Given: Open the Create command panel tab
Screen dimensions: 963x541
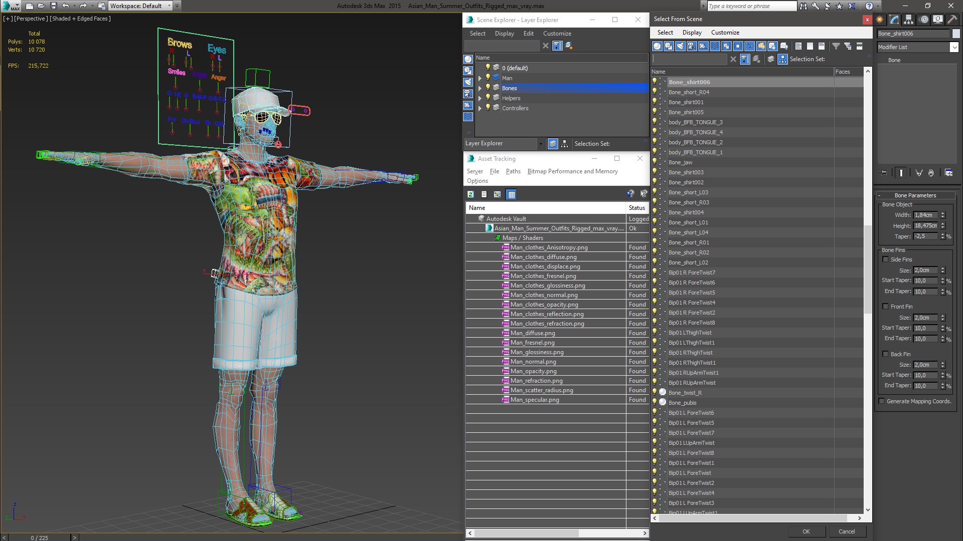Looking at the screenshot, I should tap(880, 20).
